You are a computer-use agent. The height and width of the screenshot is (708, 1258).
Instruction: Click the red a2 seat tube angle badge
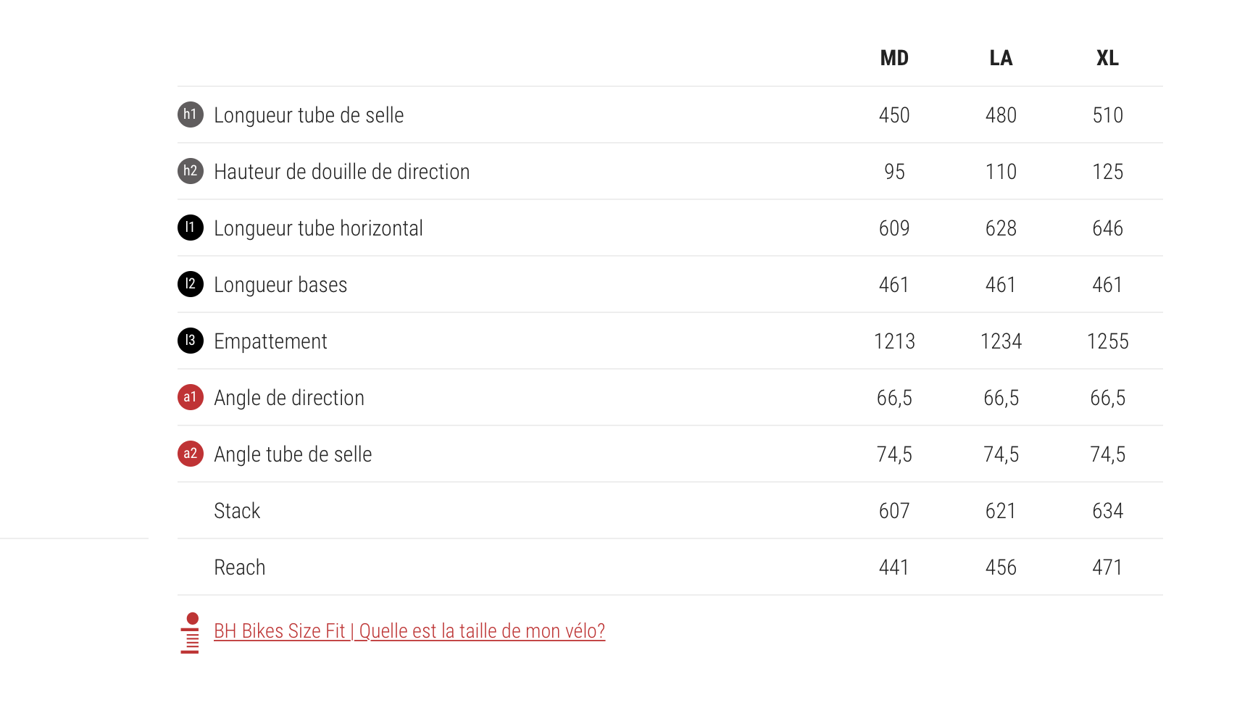point(191,454)
